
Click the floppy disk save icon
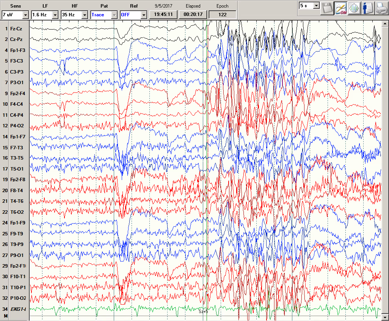[326, 9]
